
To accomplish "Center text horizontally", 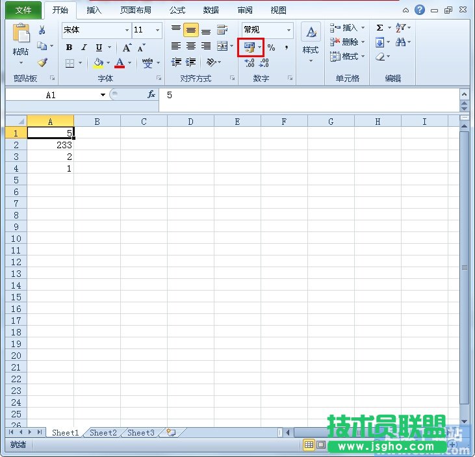I will click(191, 46).
